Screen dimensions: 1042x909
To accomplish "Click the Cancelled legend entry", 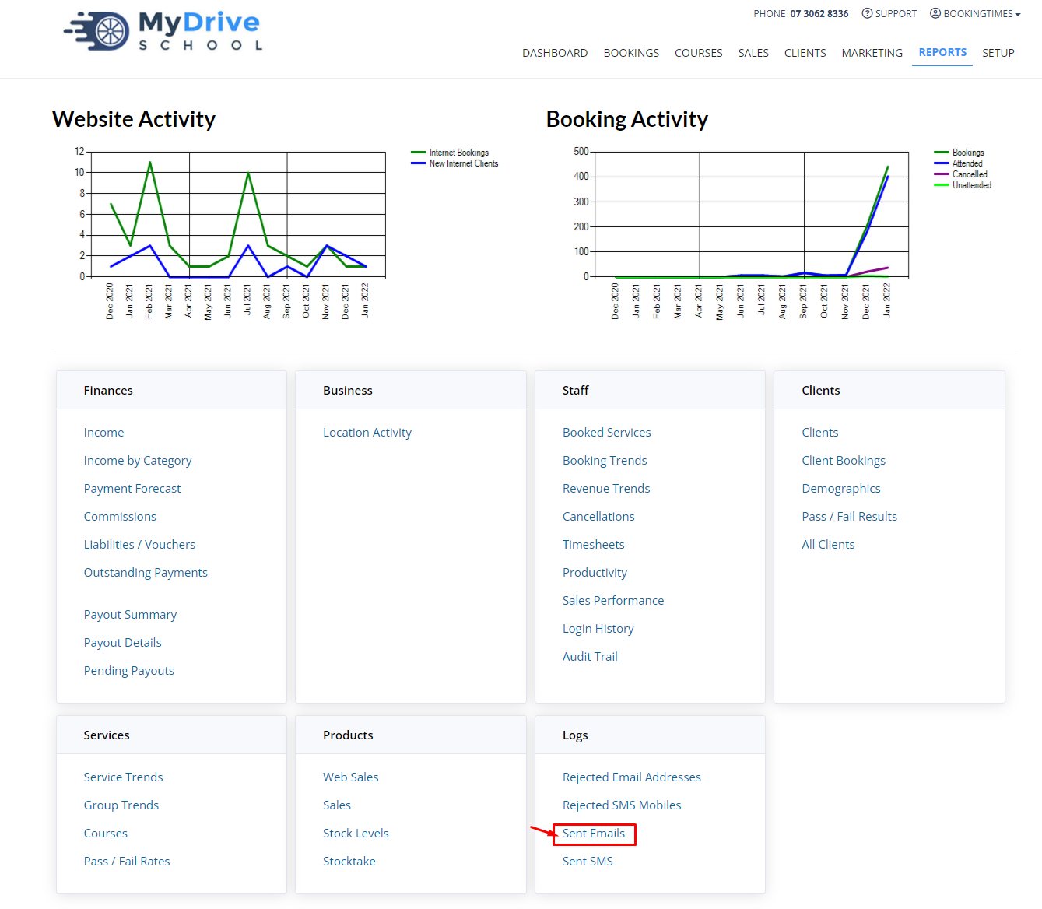I will point(960,174).
